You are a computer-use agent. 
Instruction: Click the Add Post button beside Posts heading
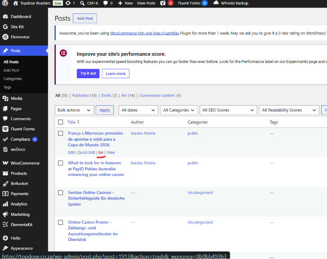(x=85, y=18)
